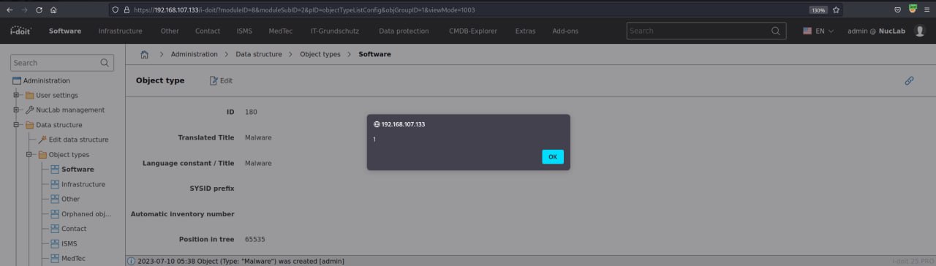Image resolution: width=936 pixels, height=266 pixels.
Task: Open the Pocket save icon
Action: [x=898, y=10]
